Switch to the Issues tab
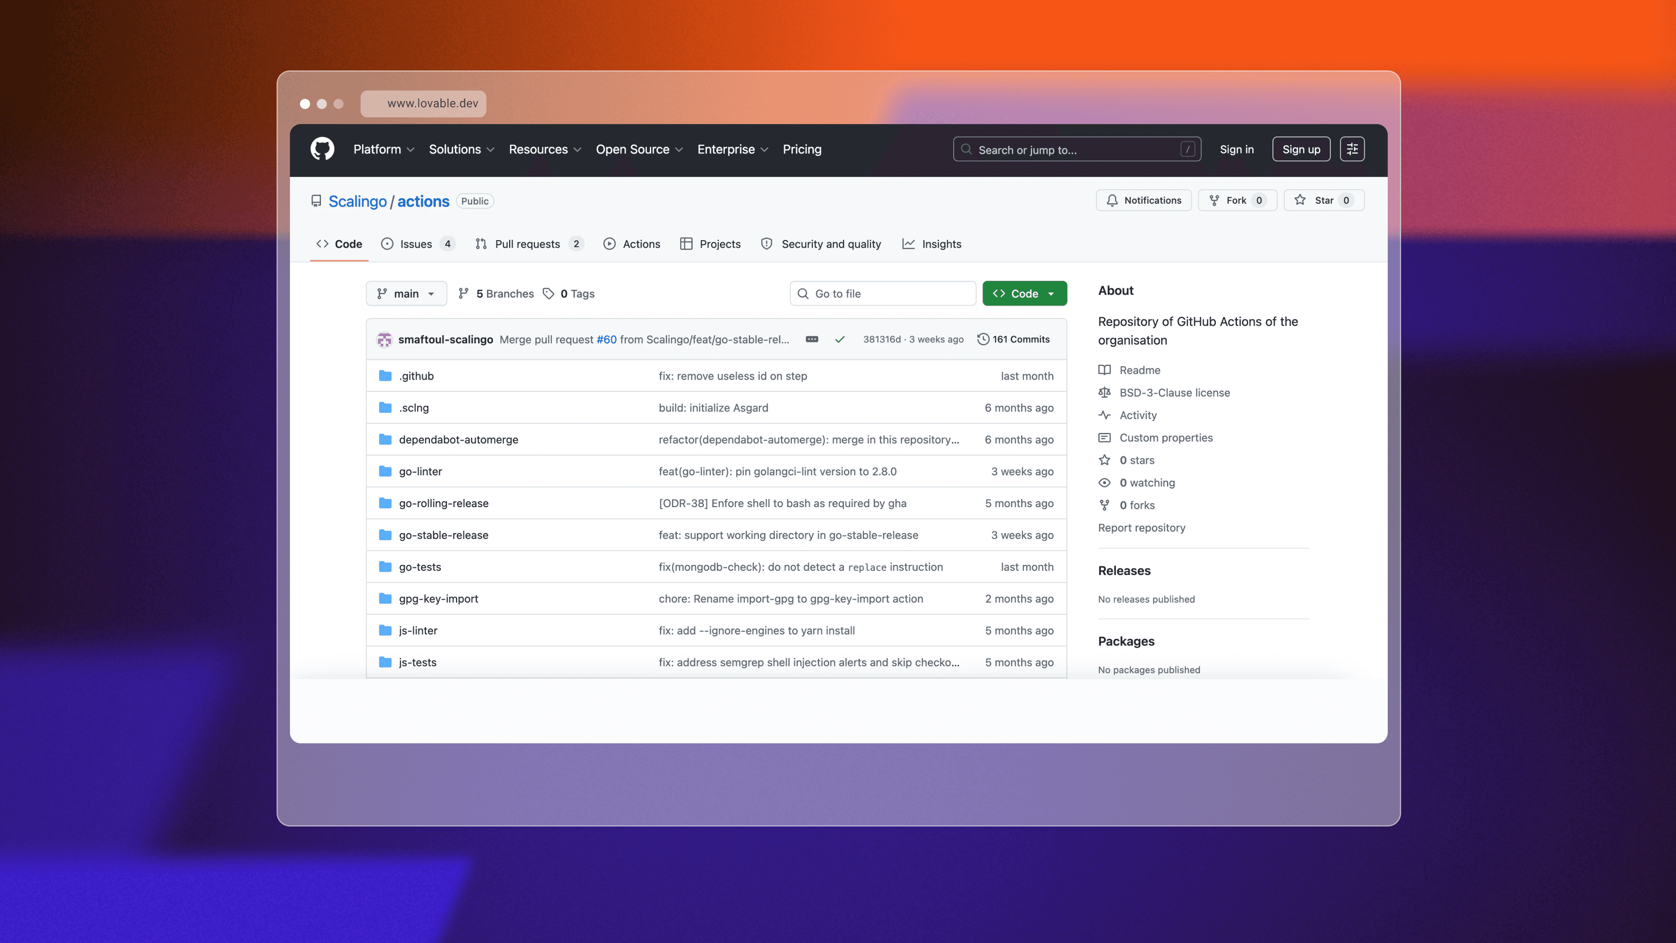 [x=418, y=244]
